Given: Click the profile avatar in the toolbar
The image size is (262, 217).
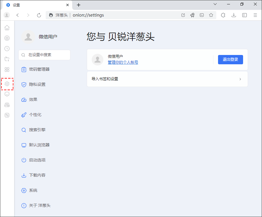Looking at the screenshot, I should (x=7, y=15).
